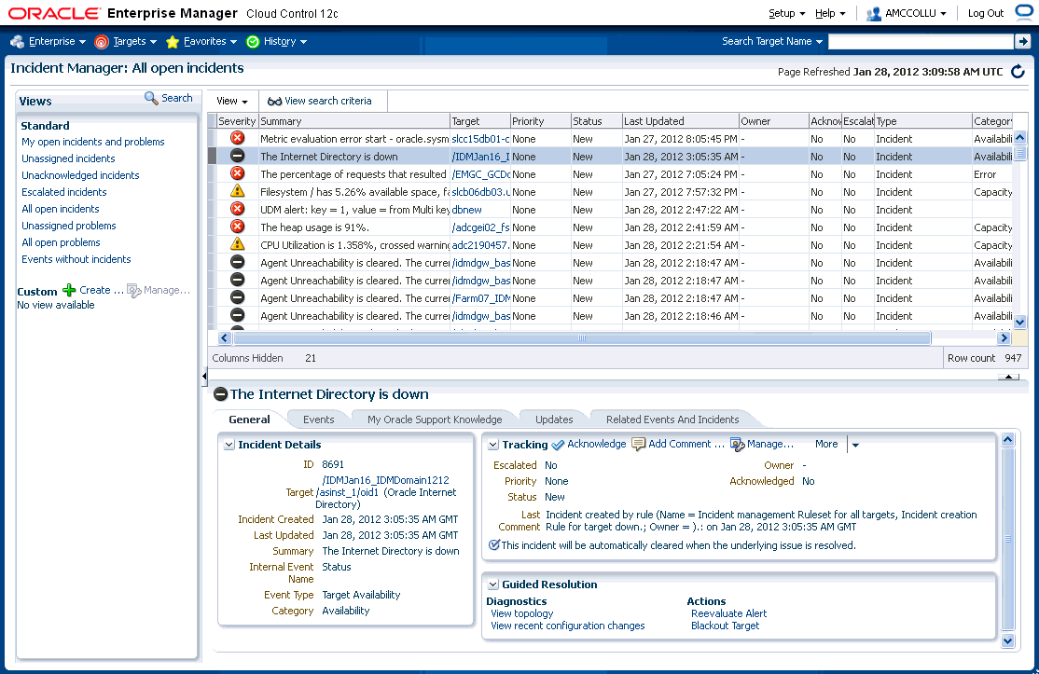This screenshot has height=674, width=1039.
Task: Click warning severity icon for Filesystem row
Action: [237, 191]
